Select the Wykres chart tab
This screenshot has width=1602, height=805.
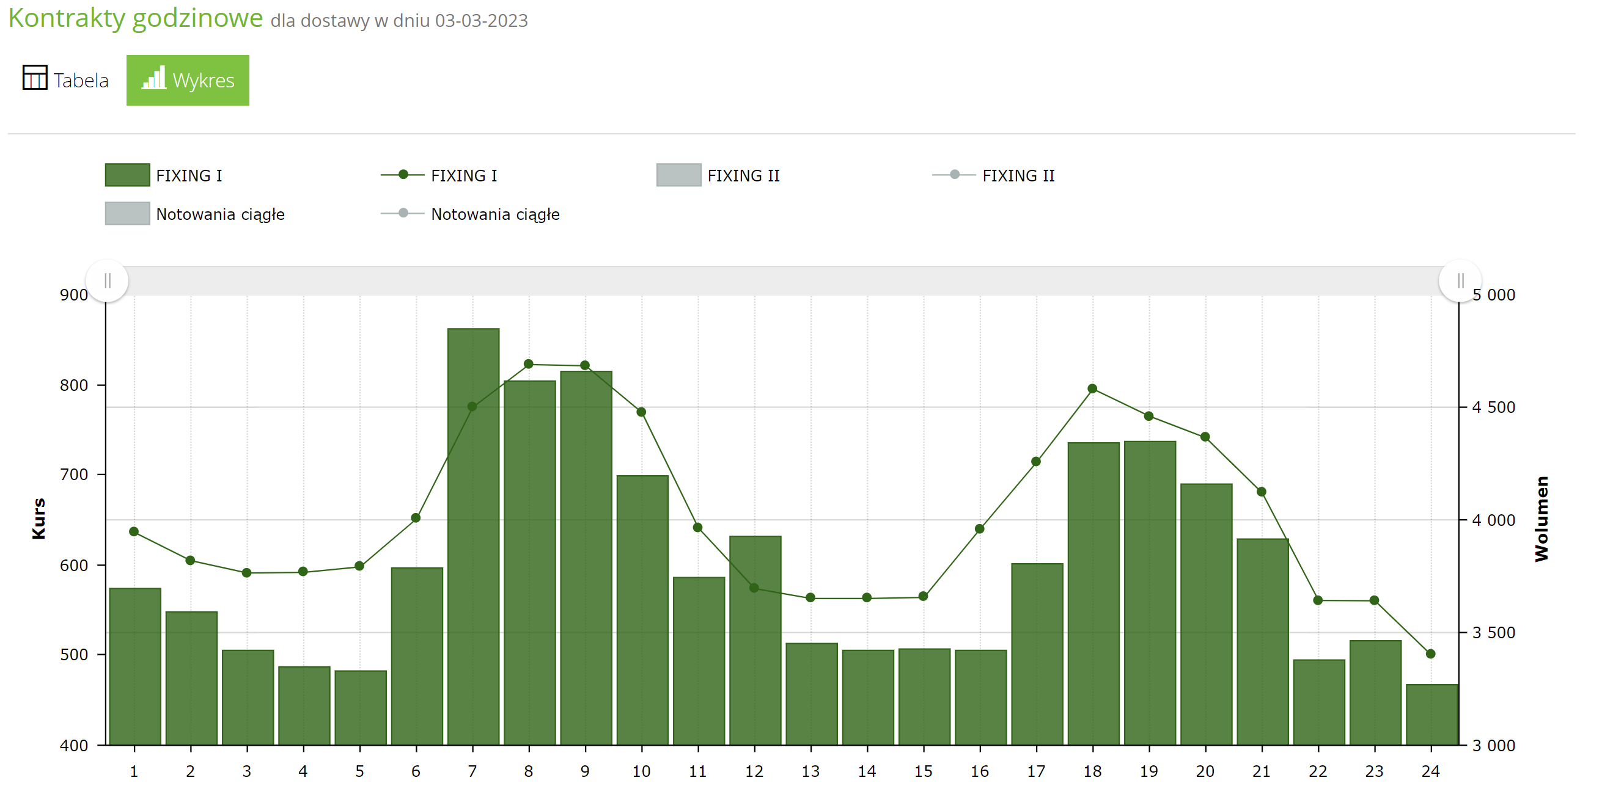point(188,80)
